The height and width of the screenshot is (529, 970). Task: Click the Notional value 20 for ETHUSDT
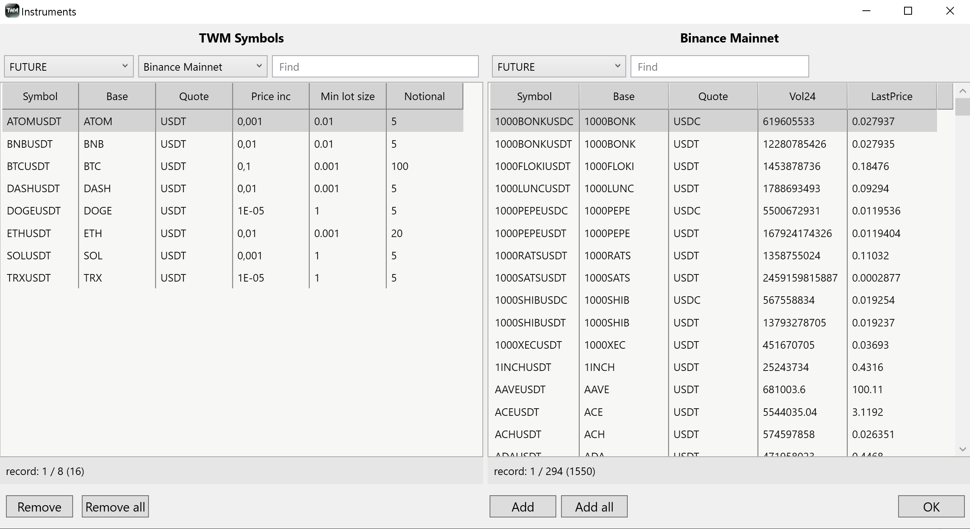coord(397,233)
